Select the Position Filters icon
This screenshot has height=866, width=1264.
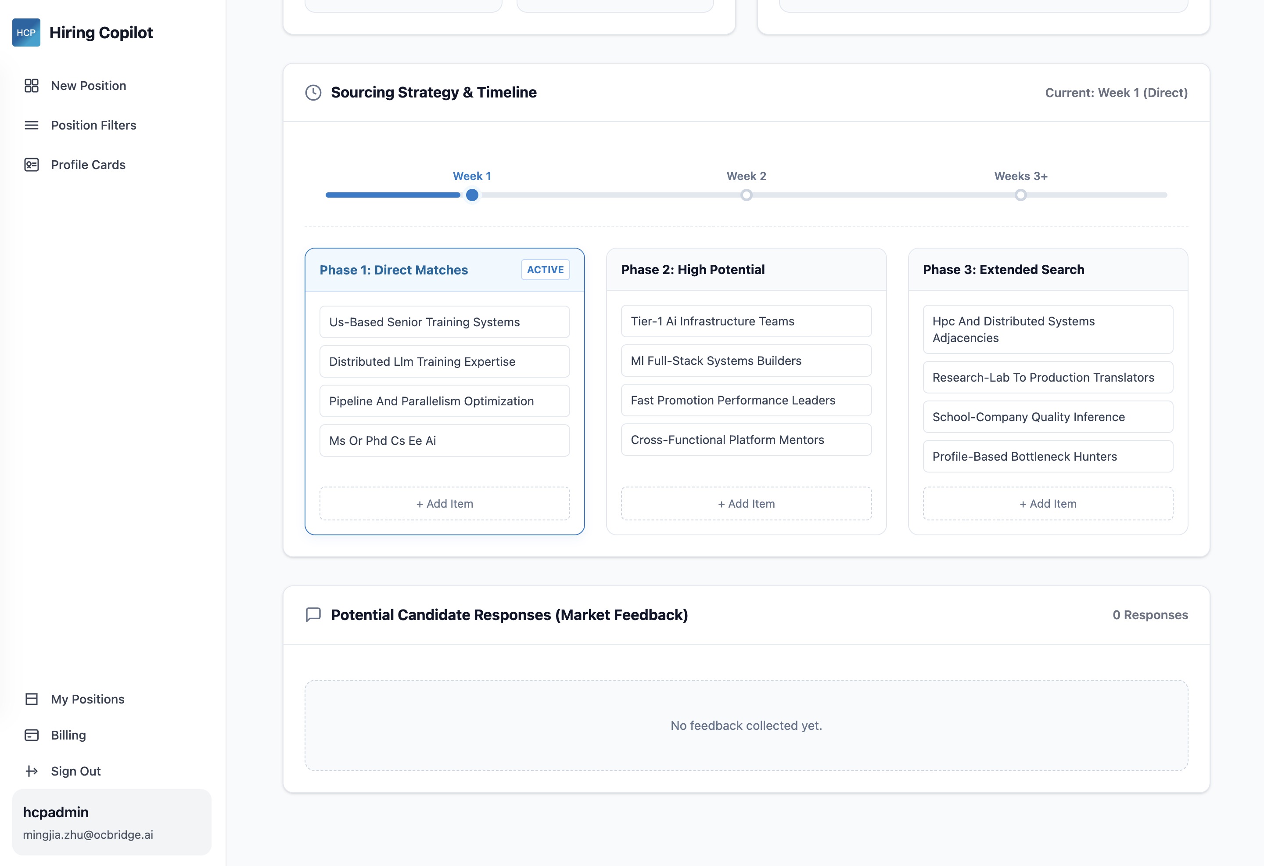coord(31,125)
